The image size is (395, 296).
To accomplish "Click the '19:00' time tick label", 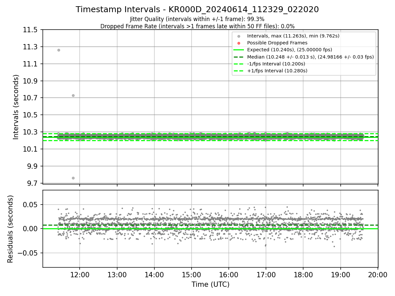I will click(x=340, y=275).
